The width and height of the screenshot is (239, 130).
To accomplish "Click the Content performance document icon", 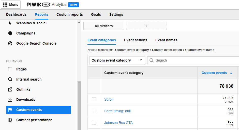I will [x=10, y=120].
